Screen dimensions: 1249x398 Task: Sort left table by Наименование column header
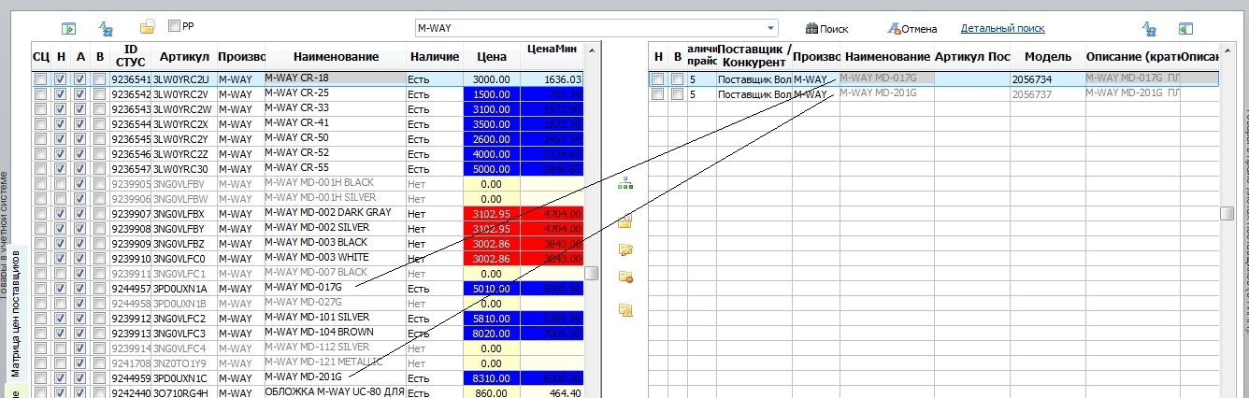pos(336,57)
